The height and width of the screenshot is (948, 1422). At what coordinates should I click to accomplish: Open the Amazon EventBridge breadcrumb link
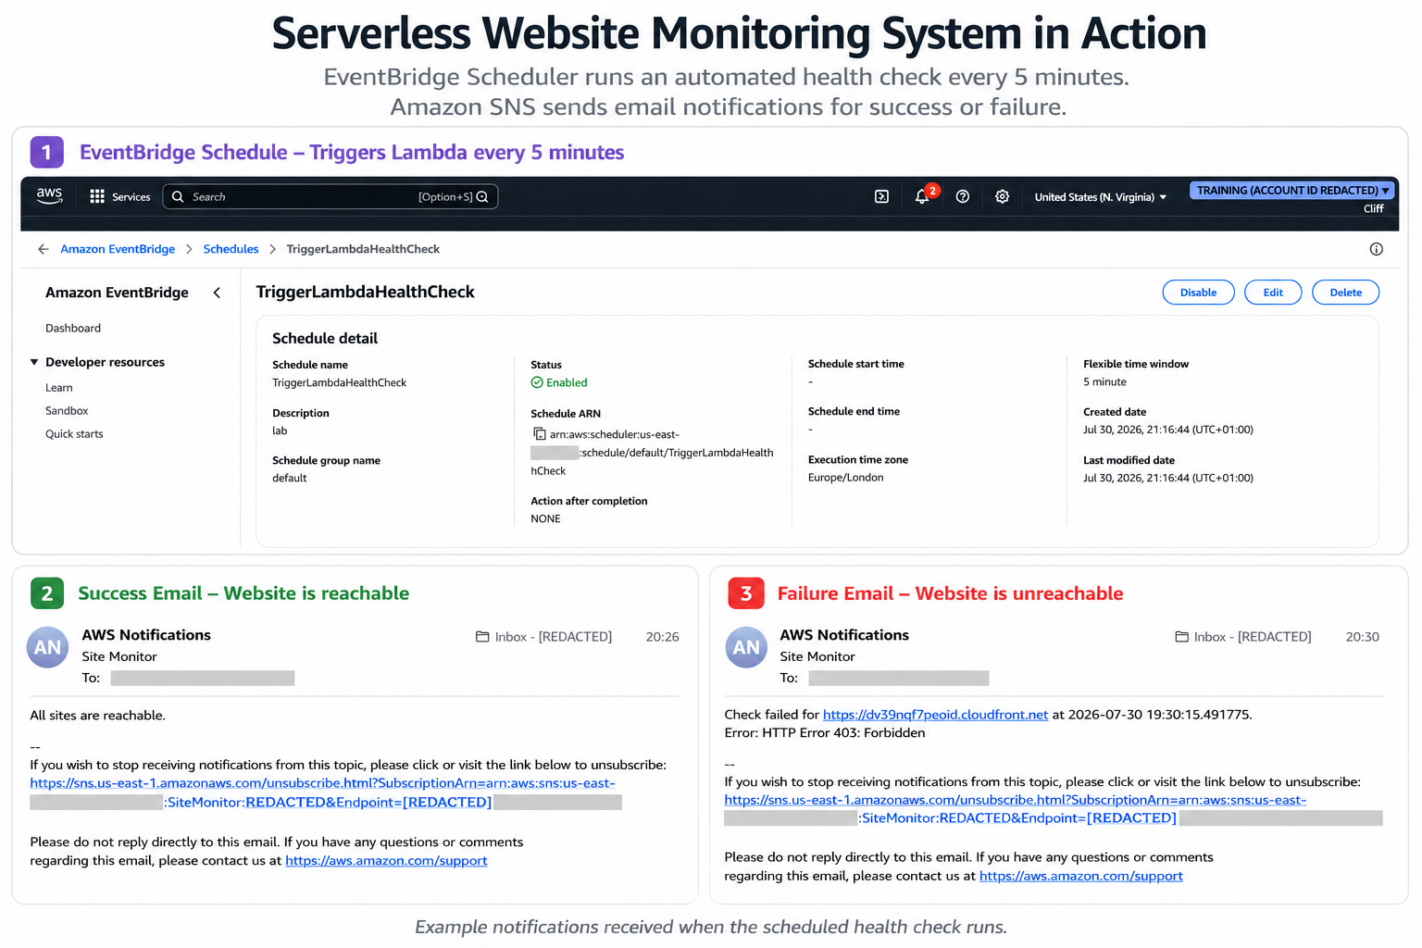click(118, 249)
